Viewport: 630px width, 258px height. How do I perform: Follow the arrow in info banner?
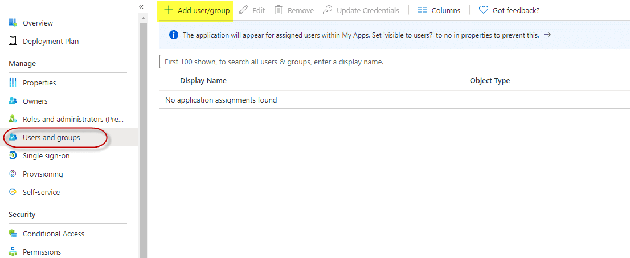[547, 35]
